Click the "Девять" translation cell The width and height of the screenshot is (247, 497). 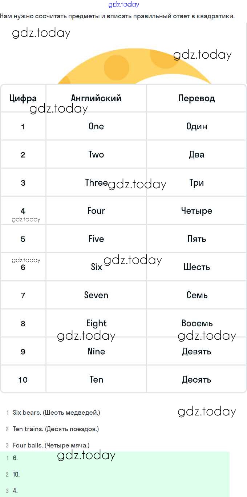tap(197, 352)
